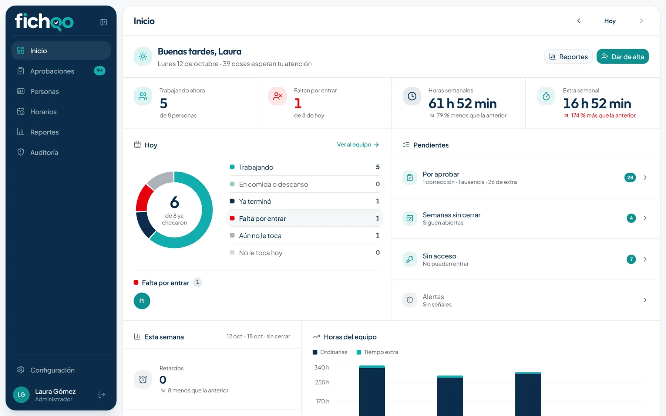Open Horarios in the sidebar

pyautogui.click(x=61, y=112)
